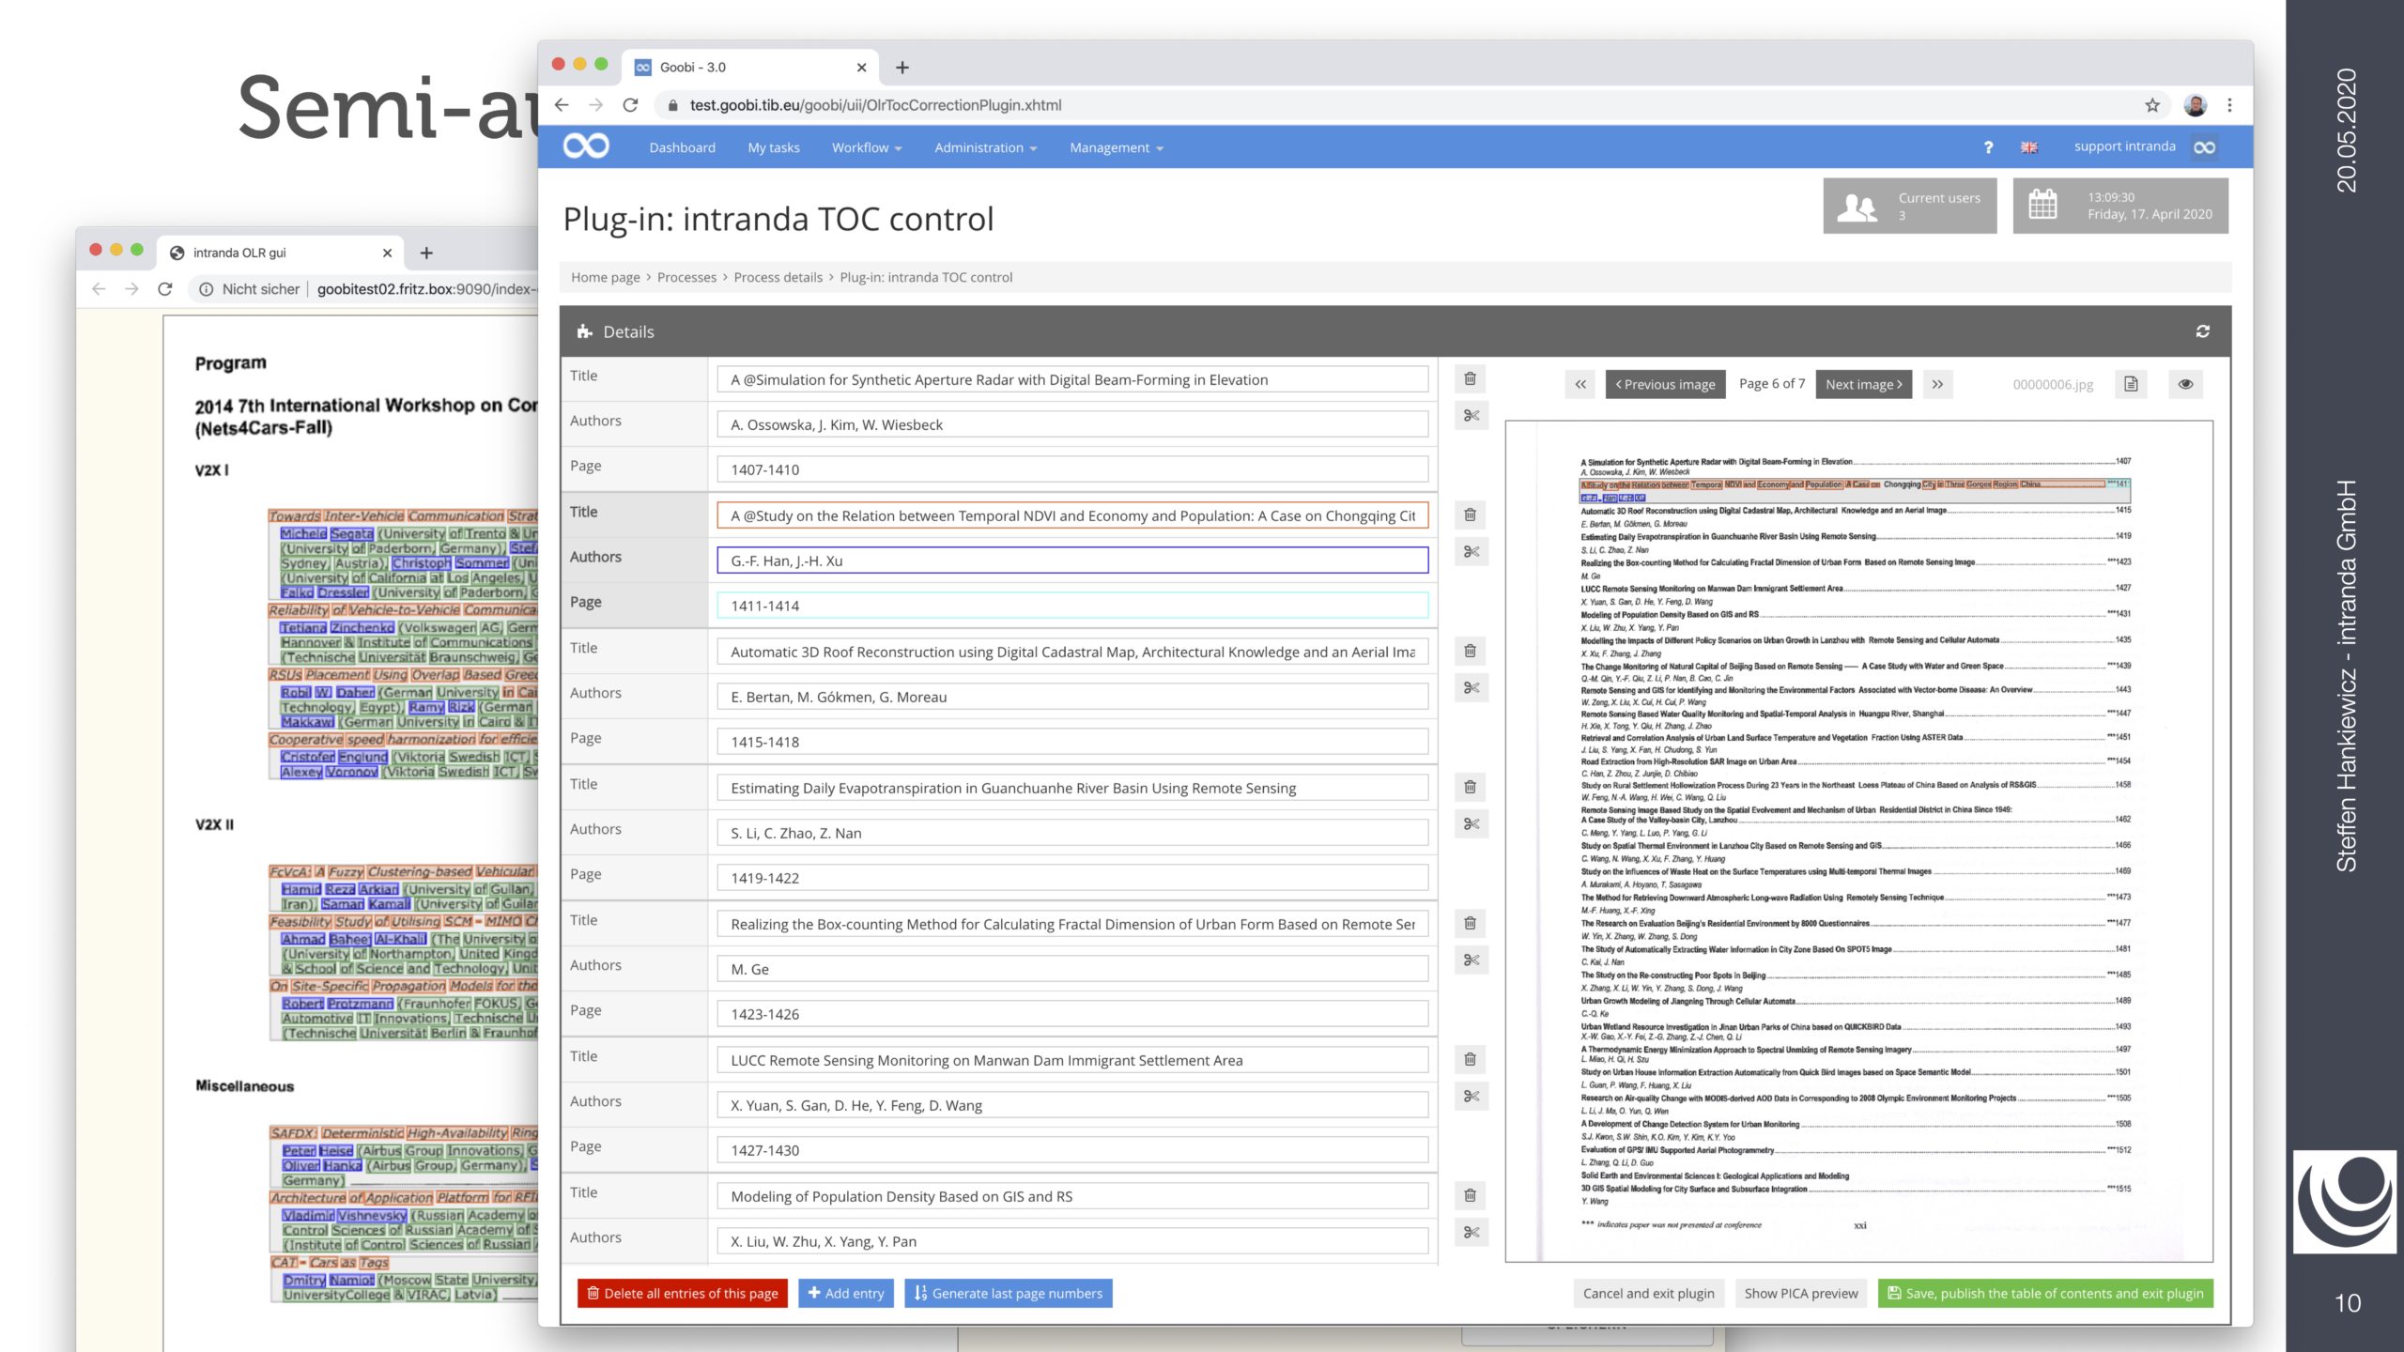Click the Next image button

pos(1863,384)
